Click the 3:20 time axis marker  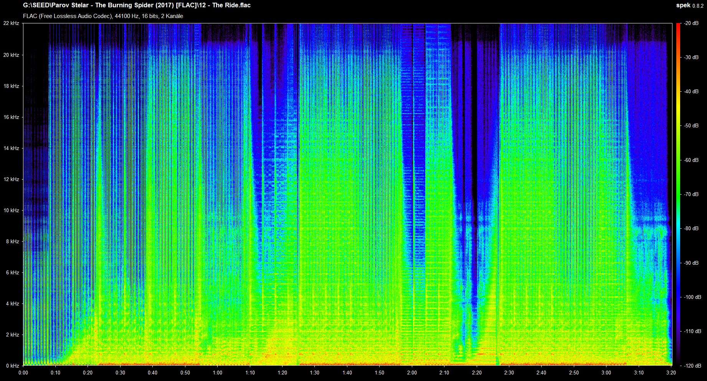671,373
